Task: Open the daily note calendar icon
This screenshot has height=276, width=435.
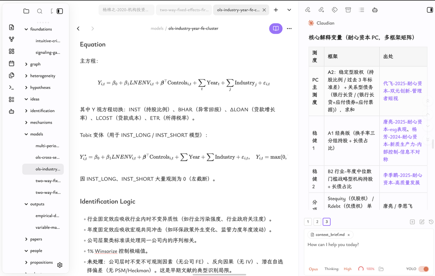Action: coord(11,64)
